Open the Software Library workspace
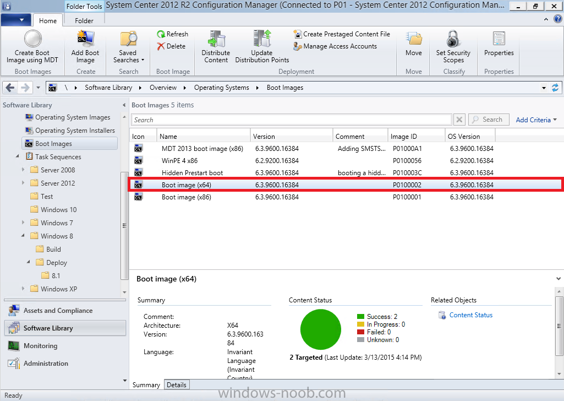 click(65, 328)
